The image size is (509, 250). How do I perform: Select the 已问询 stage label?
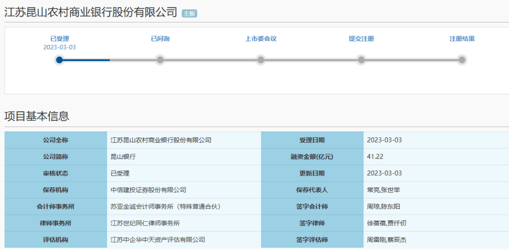tap(160, 39)
